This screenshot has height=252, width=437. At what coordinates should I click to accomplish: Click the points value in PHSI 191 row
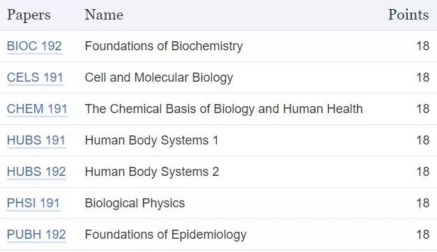coord(423,203)
